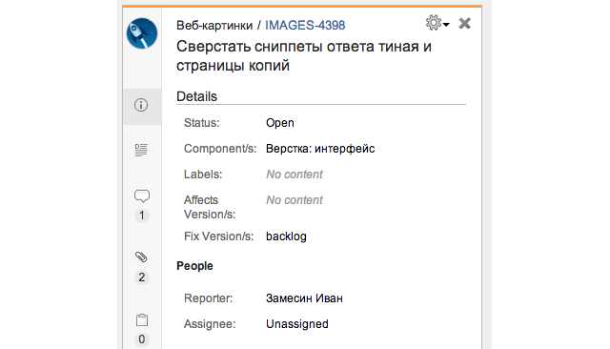Open the IMAGES-4398 issue link
Screen dimensions: 610x349
click(305, 26)
